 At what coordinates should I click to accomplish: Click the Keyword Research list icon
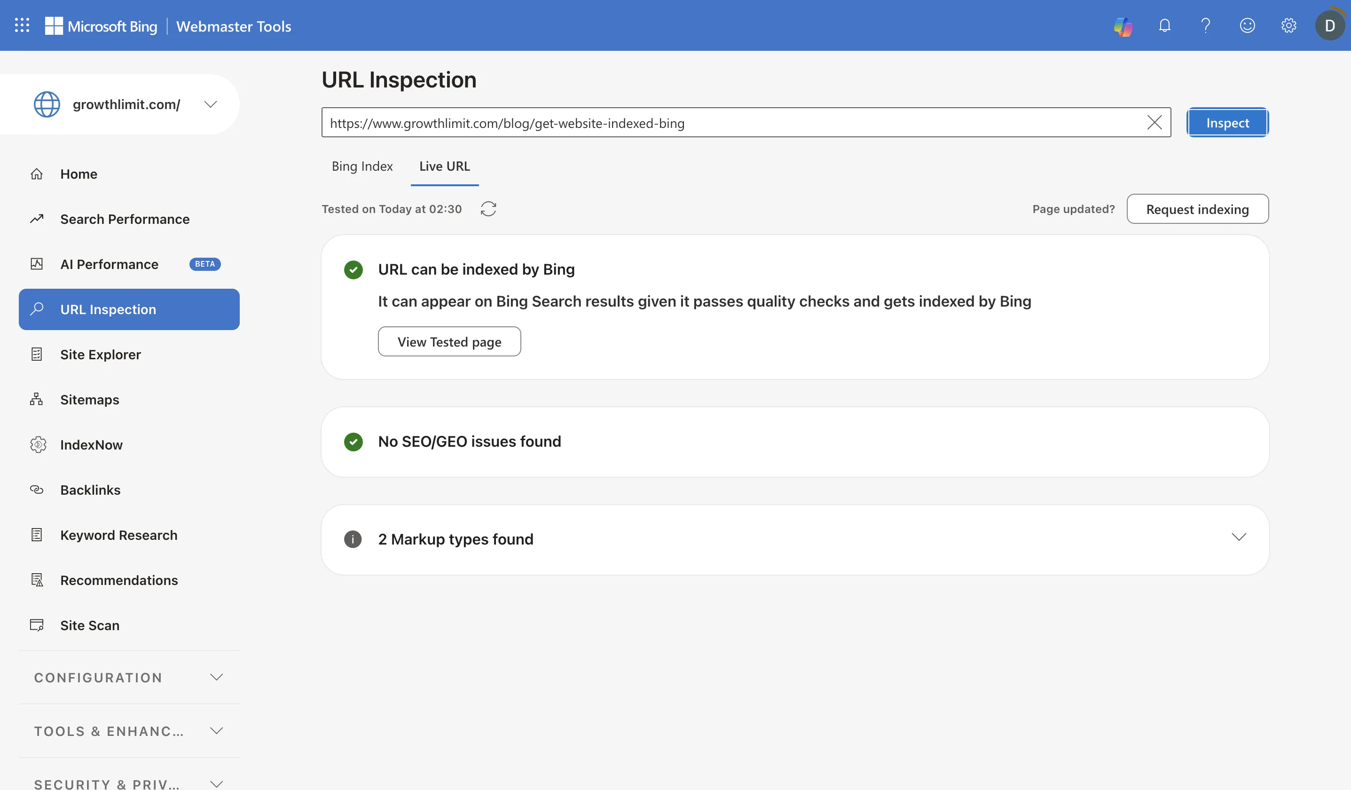pyautogui.click(x=37, y=535)
